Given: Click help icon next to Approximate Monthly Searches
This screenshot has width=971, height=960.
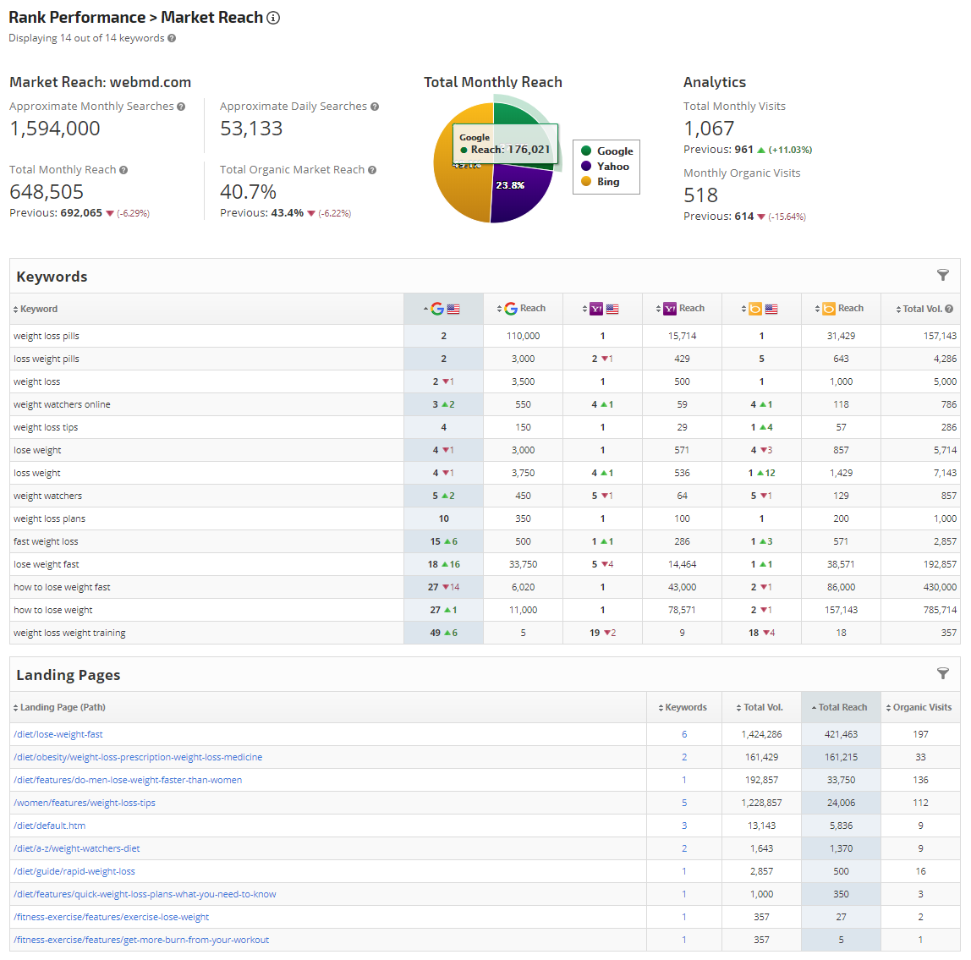Looking at the screenshot, I should tap(181, 107).
